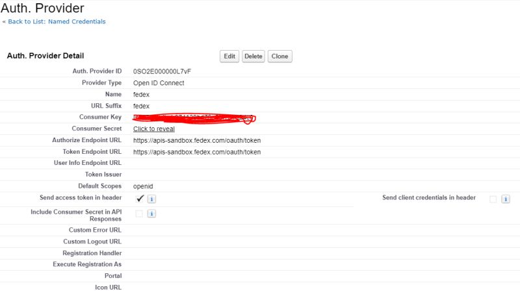Click the Consumer Key label

pos(100,117)
